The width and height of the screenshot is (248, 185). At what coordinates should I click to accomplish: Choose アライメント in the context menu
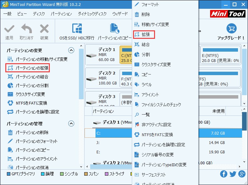[x=165, y=95]
